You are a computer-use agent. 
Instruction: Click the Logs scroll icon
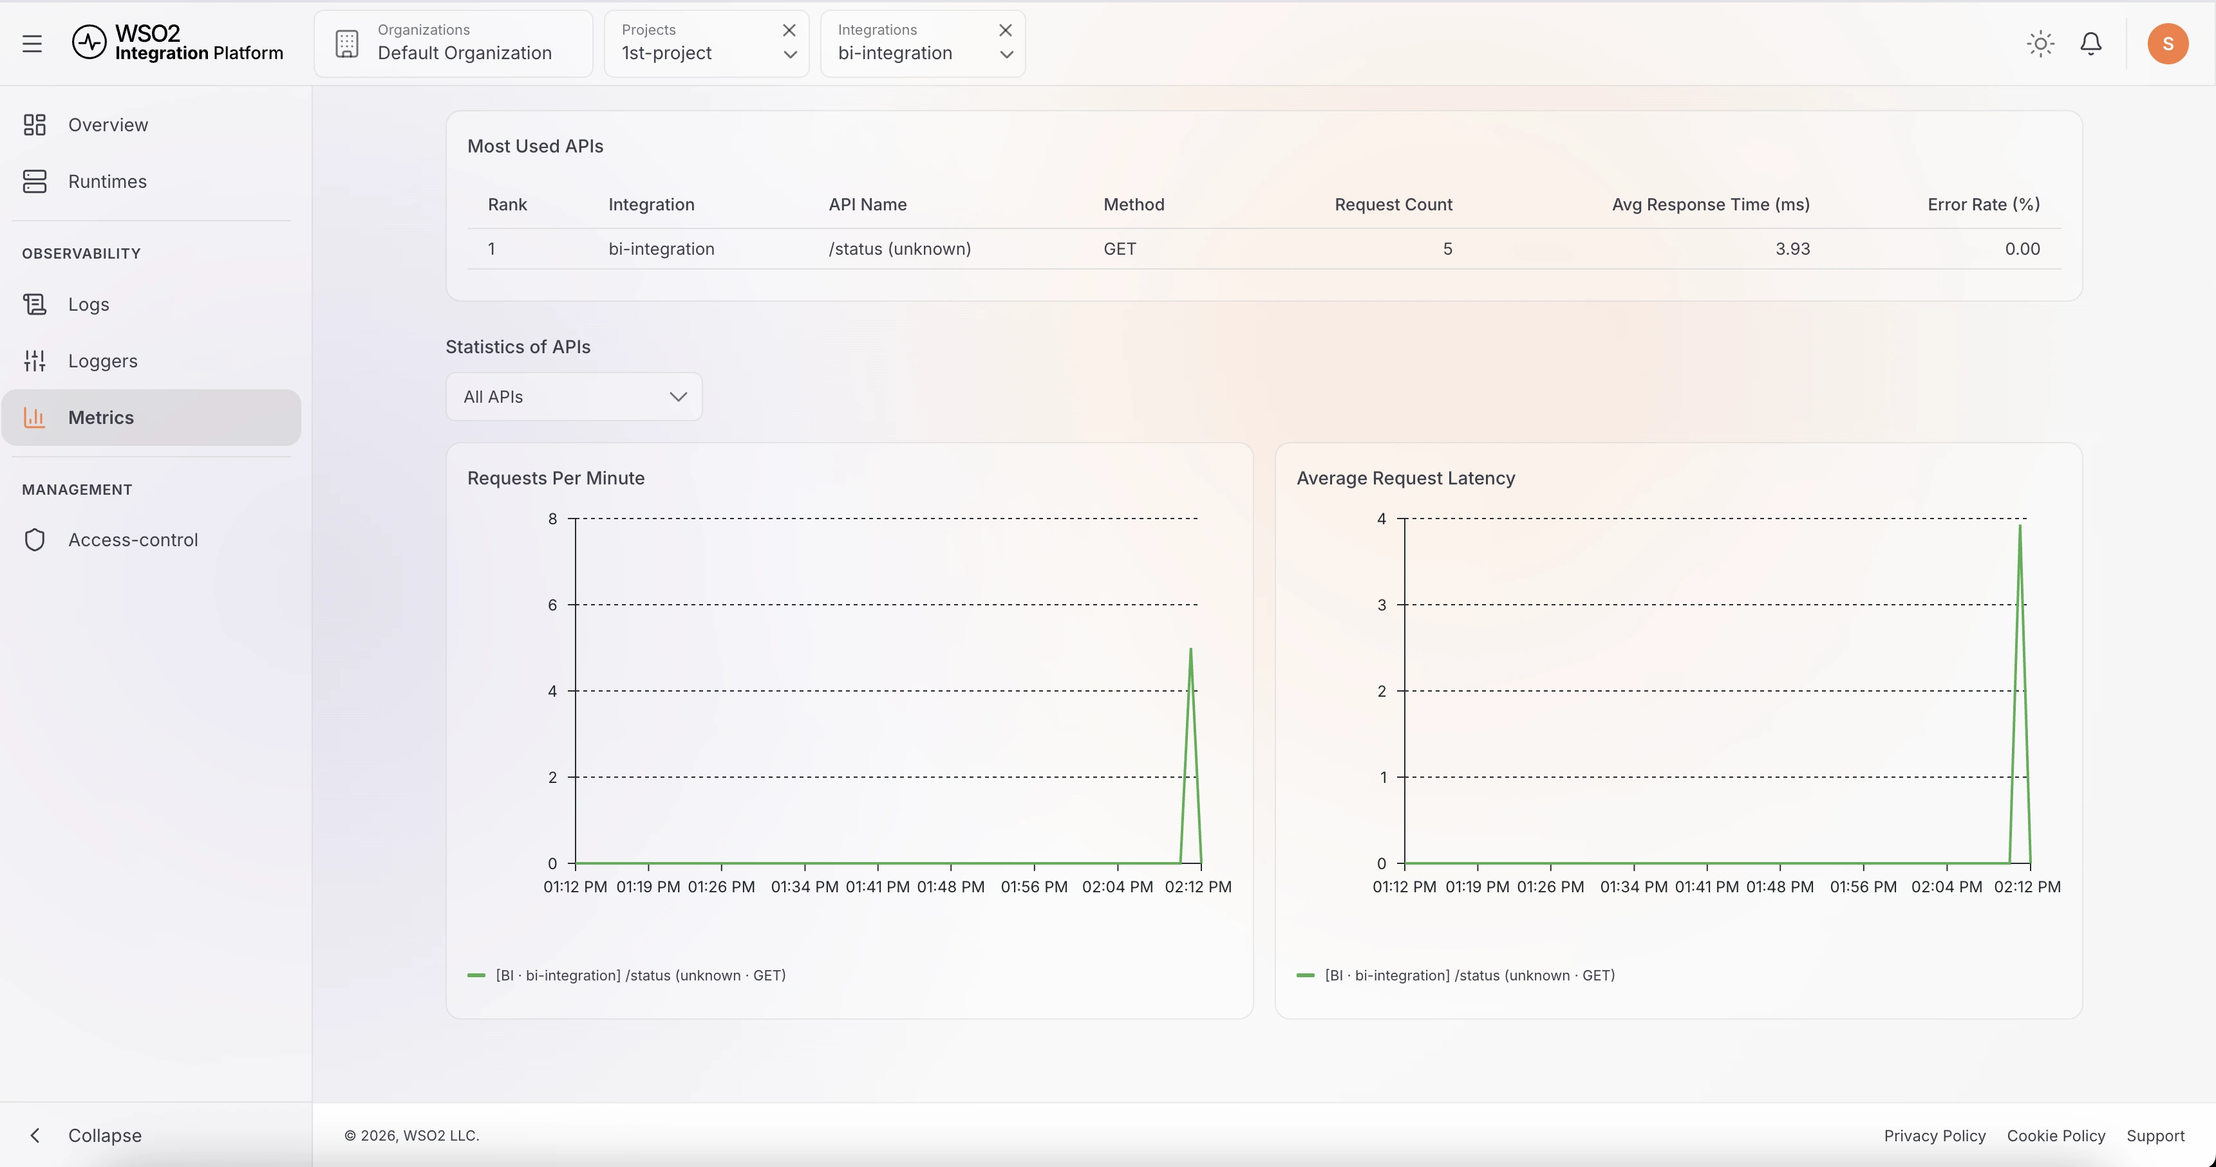coord(34,304)
